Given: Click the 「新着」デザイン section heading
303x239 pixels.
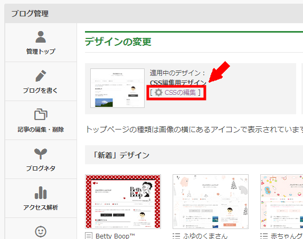Looking at the screenshot, I should point(121,155).
